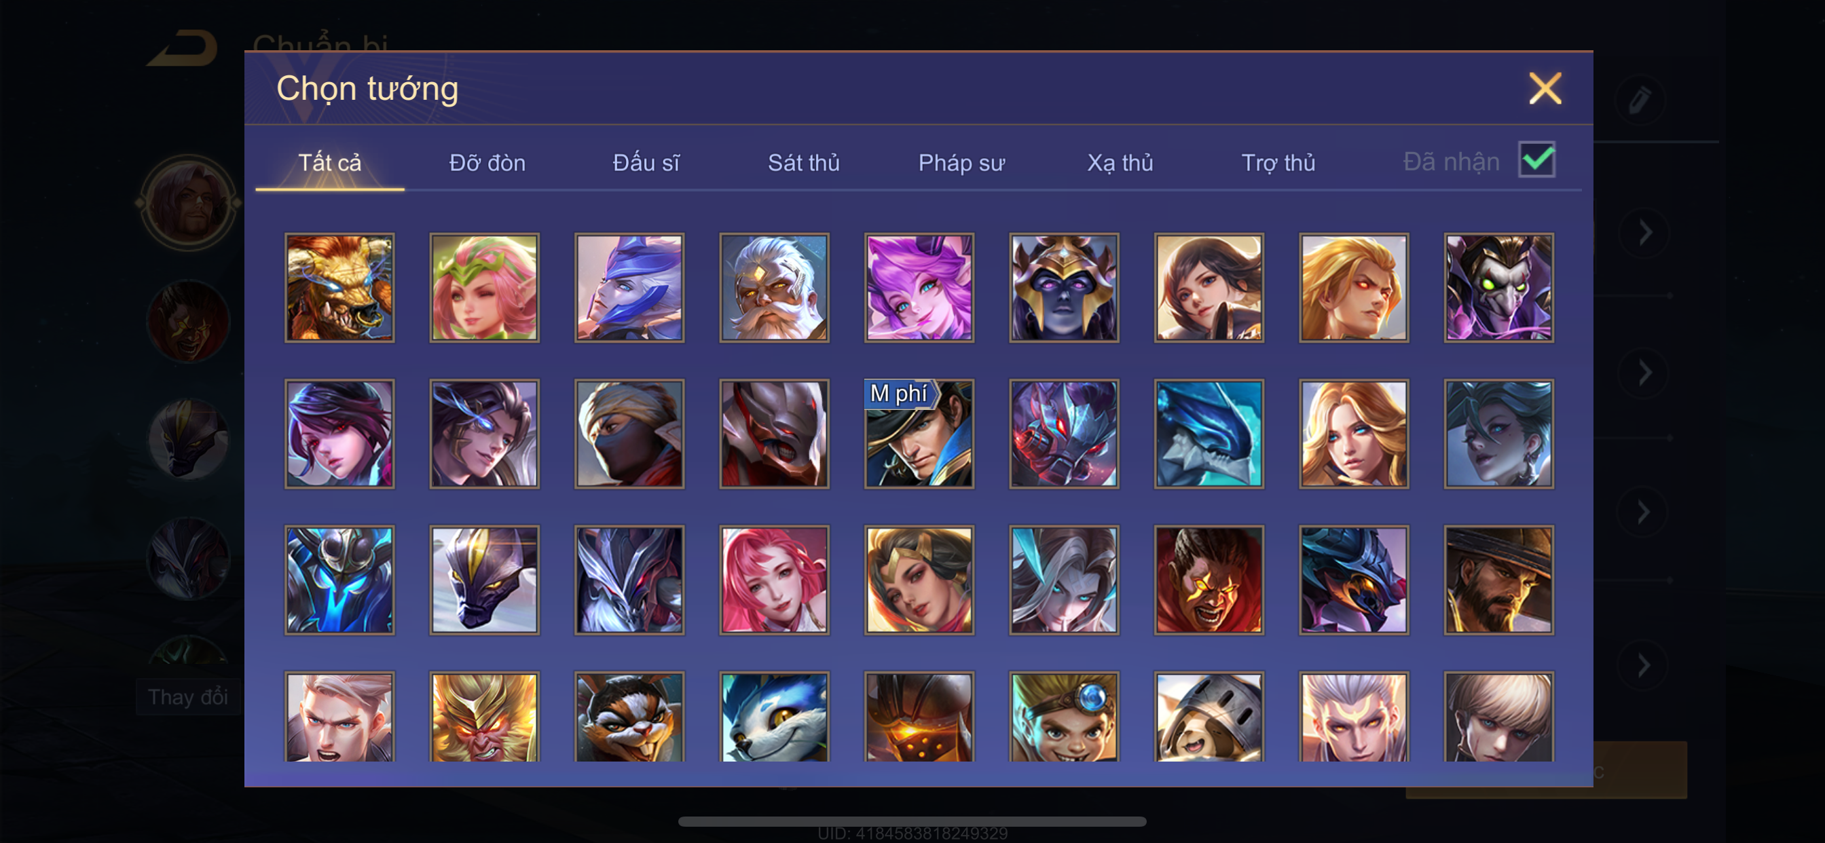Select the purple-haired girl hero portrait

point(919,288)
